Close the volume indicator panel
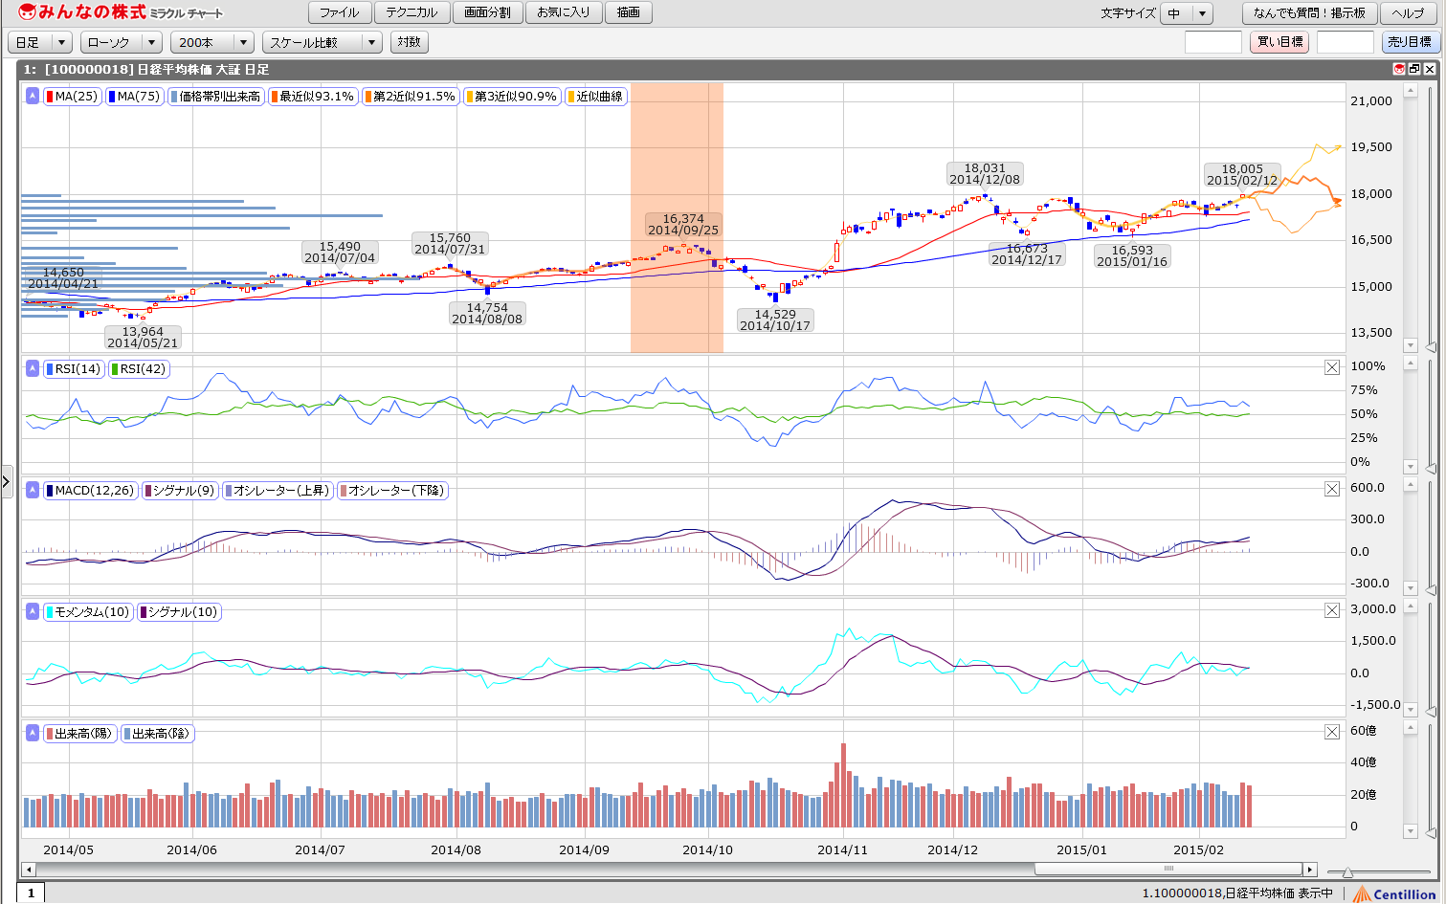Viewport: 1446px width, 904px height. coord(1331,732)
